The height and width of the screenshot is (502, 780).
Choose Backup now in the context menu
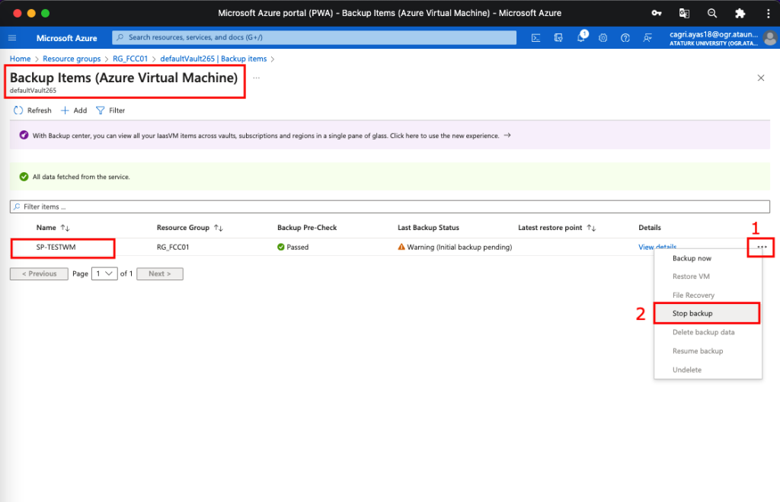coord(692,258)
